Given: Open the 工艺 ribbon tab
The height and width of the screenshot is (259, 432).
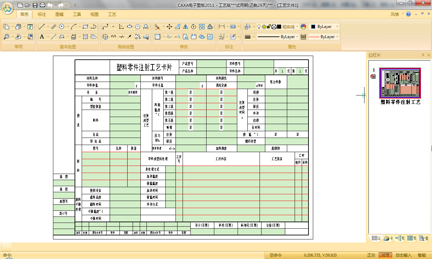Looking at the screenshot, I should (x=112, y=15).
